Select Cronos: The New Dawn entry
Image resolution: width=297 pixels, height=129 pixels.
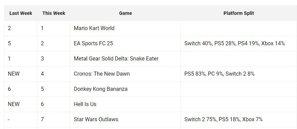pyautogui.click(x=102, y=74)
